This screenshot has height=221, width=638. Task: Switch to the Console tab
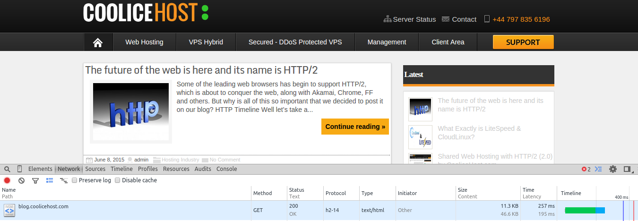tap(227, 169)
